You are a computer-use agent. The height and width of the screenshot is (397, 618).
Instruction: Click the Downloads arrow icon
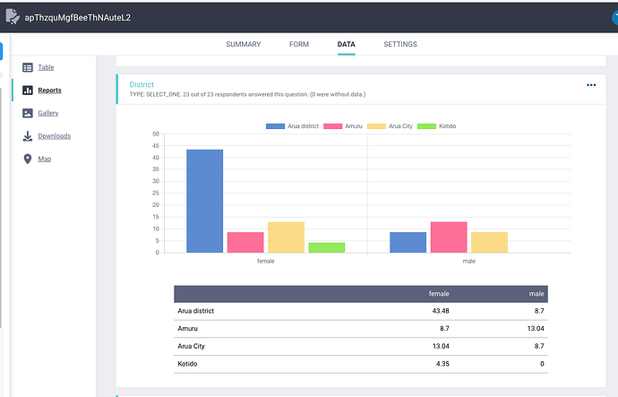point(28,136)
